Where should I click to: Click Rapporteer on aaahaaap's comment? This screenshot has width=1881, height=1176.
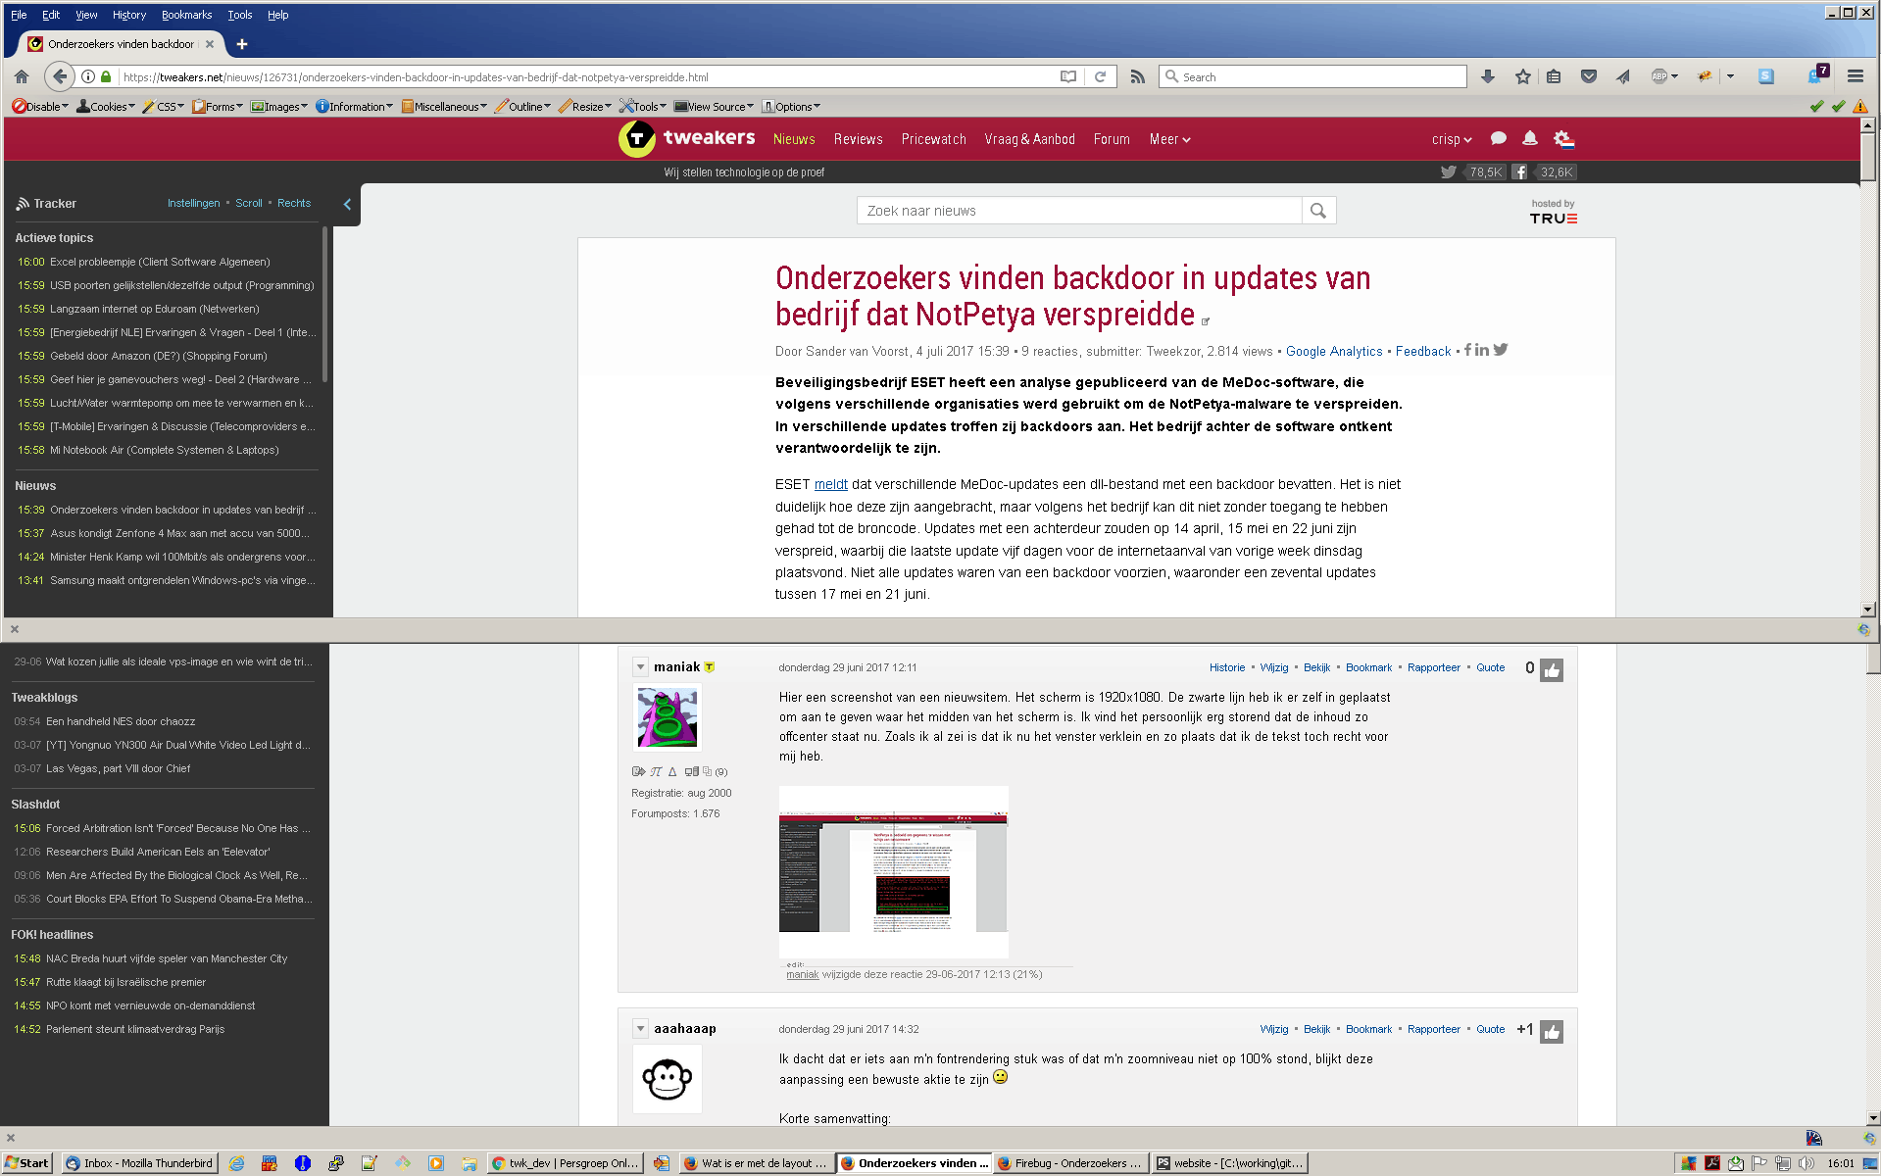pyautogui.click(x=1433, y=1029)
